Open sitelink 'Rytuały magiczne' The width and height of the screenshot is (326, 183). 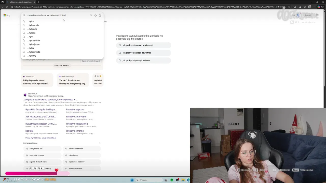[75, 110]
